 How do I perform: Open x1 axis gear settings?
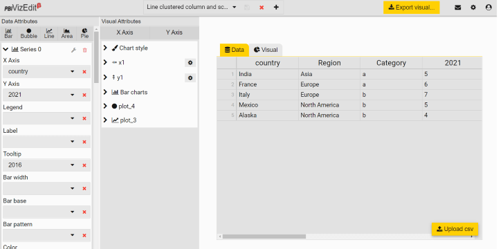coord(190,63)
